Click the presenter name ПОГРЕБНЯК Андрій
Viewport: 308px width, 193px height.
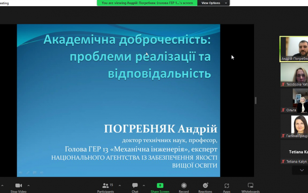click(x=161, y=129)
